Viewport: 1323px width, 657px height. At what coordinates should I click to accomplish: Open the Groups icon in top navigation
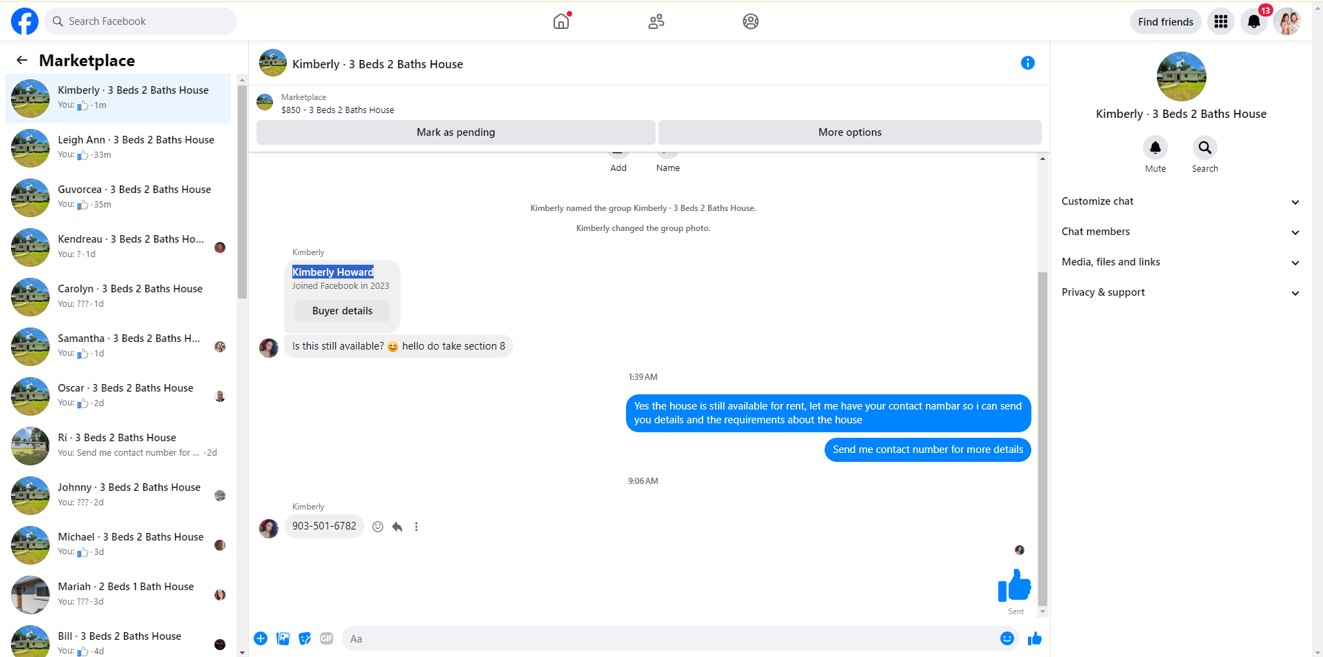(x=751, y=21)
